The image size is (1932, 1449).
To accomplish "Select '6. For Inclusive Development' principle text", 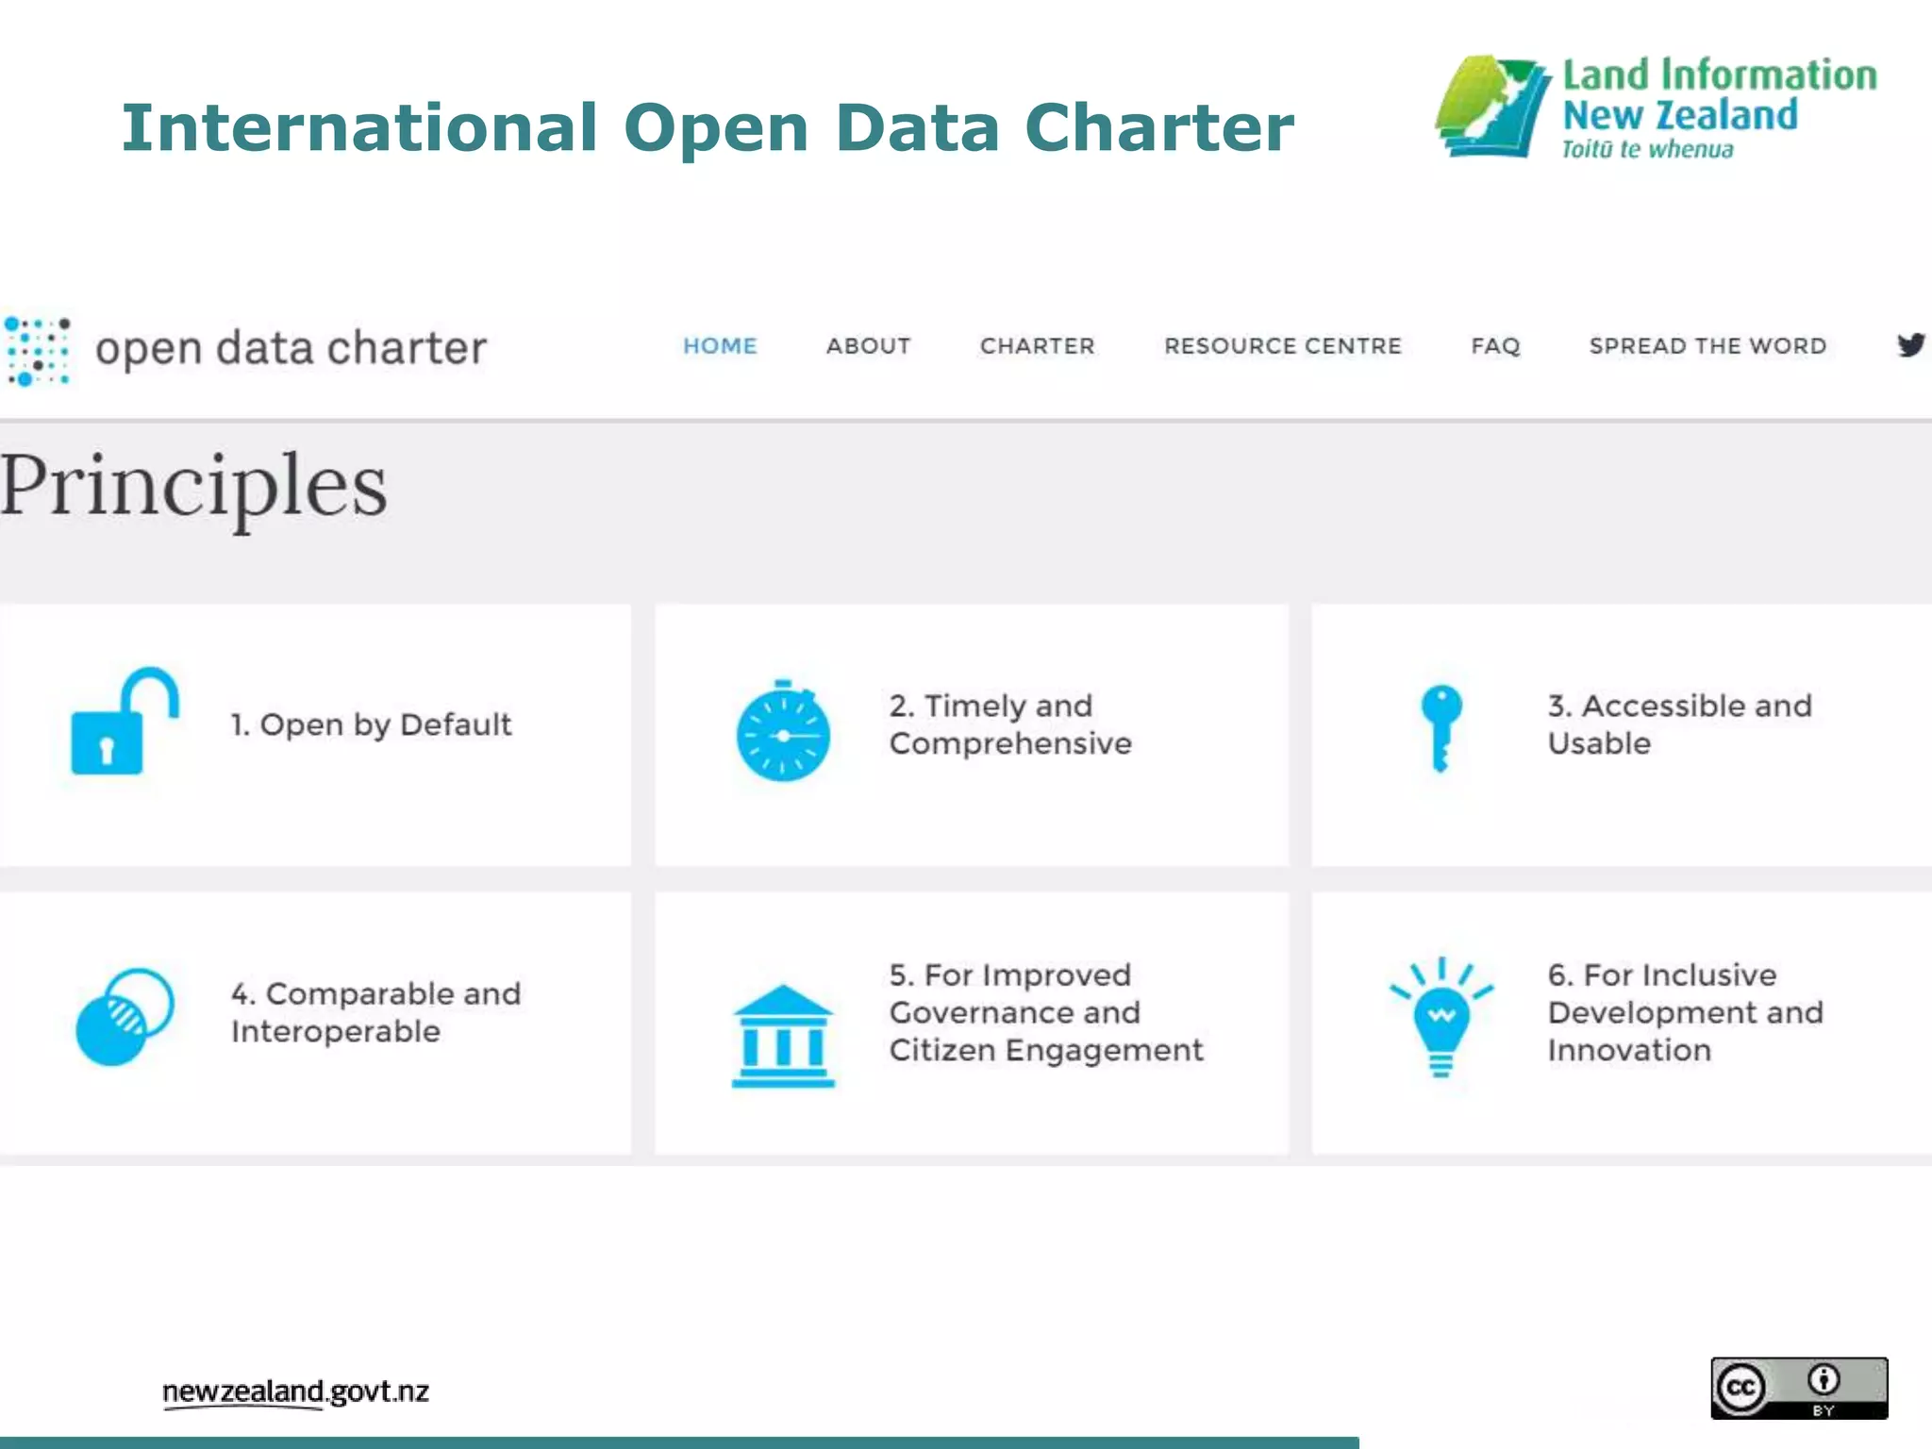I will click(x=1686, y=1012).
